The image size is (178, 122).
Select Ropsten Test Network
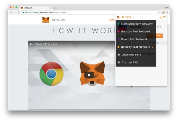136,31
